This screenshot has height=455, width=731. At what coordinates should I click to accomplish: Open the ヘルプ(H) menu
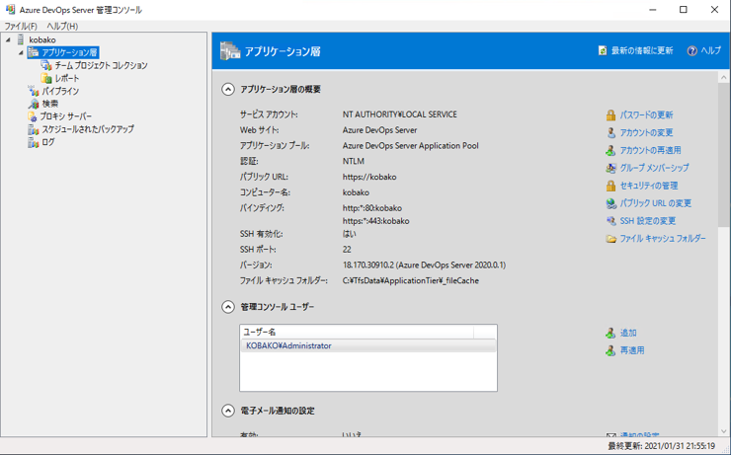coord(62,26)
